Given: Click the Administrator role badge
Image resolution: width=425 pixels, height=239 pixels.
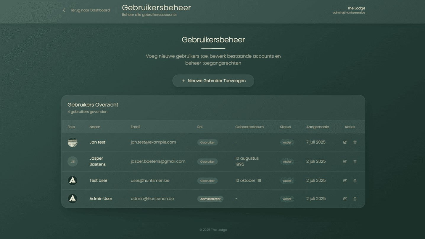Looking at the screenshot, I should [x=210, y=199].
